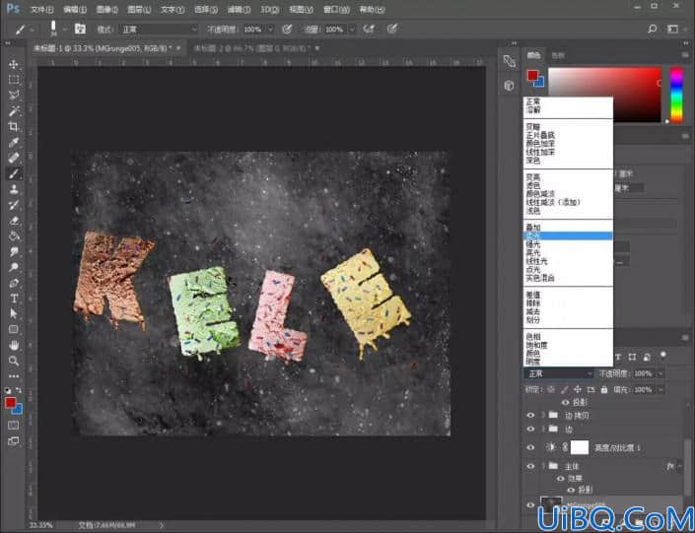Select the Healing Brush tool
The height and width of the screenshot is (533, 695).
[x=14, y=158]
